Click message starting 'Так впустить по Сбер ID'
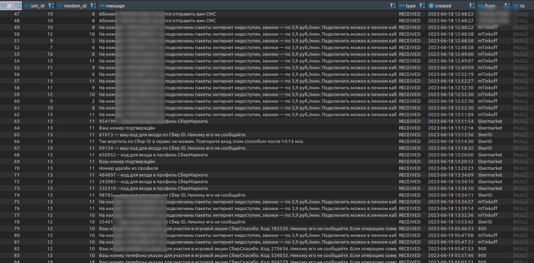 click(x=201, y=142)
